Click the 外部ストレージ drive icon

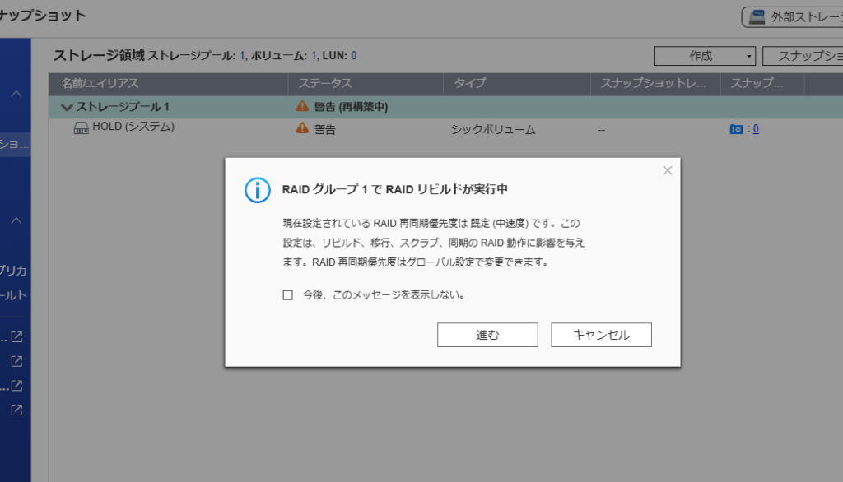(757, 16)
